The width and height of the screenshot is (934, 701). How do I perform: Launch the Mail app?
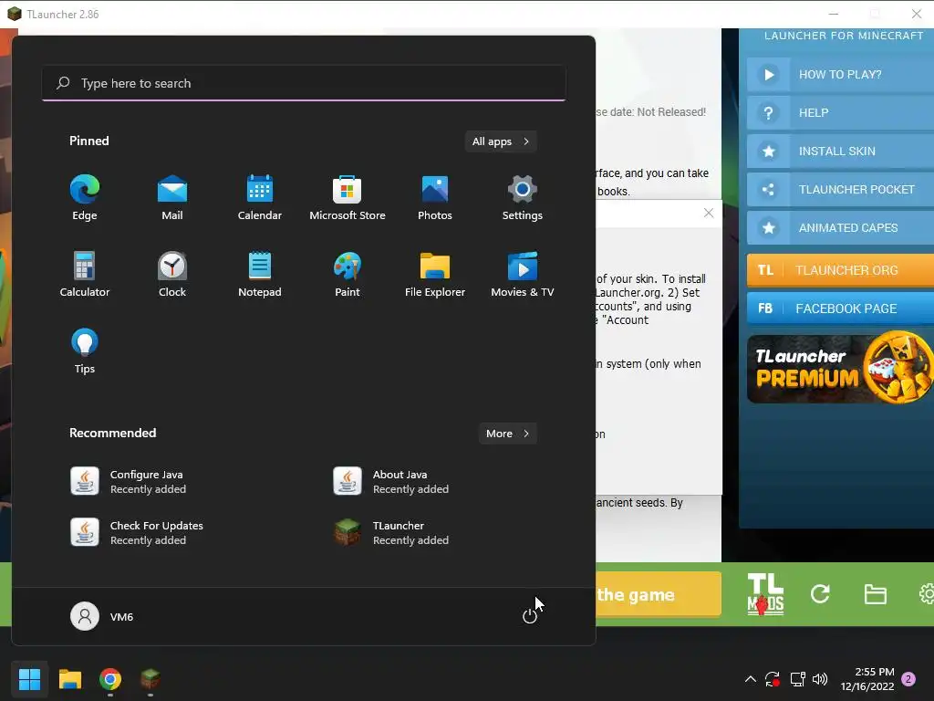point(172,198)
